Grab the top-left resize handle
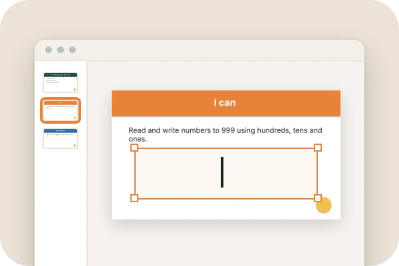This screenshot has width=399, height=266. [134, 148]
